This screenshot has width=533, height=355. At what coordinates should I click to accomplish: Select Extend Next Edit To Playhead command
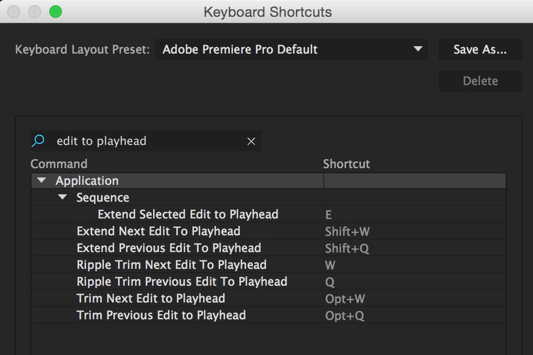tap(158, 231)
